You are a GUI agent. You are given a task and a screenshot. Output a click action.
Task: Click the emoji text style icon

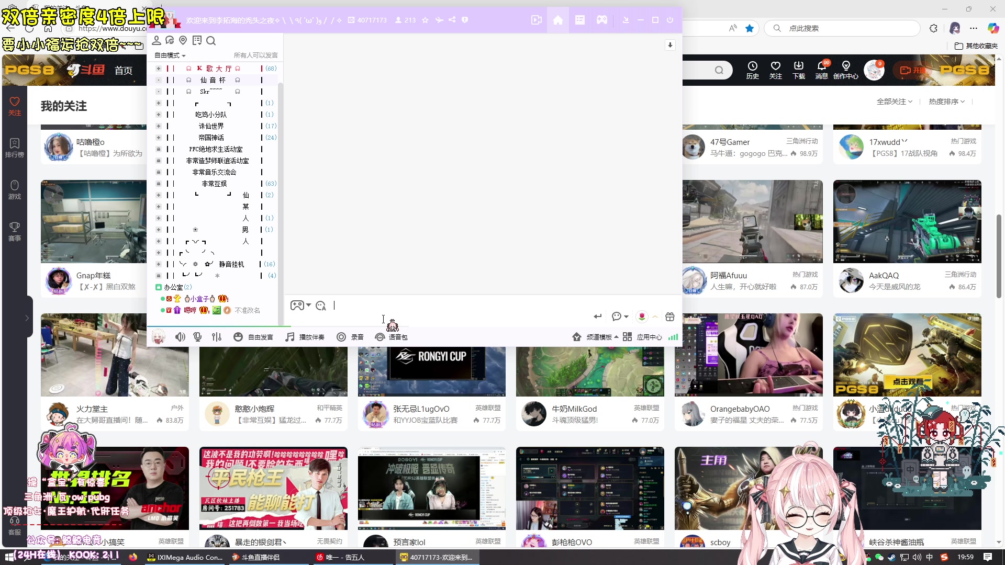[x=321, y=305]
